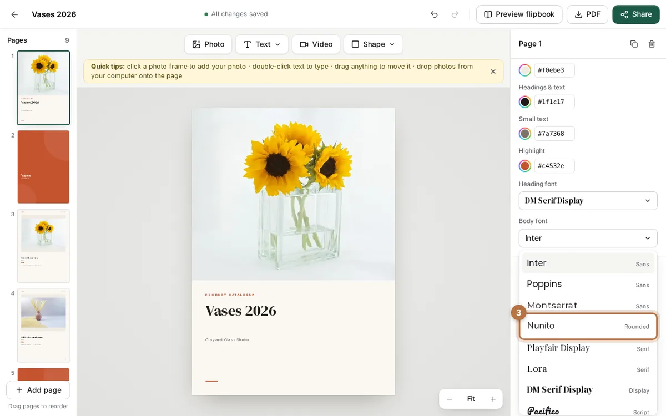Screen dimensions: 666x416
Task: Choose Playfair Display serif font
Action: 588,348
